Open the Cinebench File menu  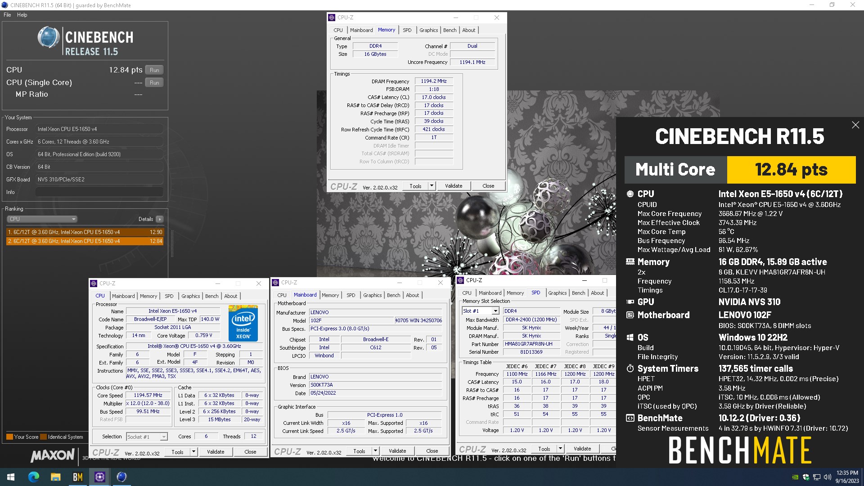tap(7, 15)
